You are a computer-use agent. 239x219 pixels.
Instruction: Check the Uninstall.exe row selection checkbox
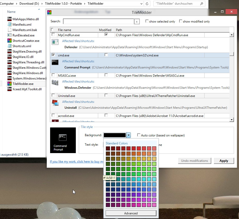pyautogui.click(x=53, y=95)
